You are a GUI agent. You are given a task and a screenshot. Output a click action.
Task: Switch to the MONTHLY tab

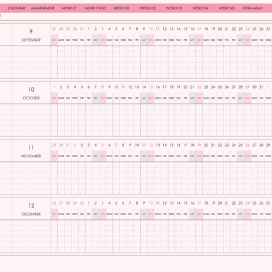[69, 8]
